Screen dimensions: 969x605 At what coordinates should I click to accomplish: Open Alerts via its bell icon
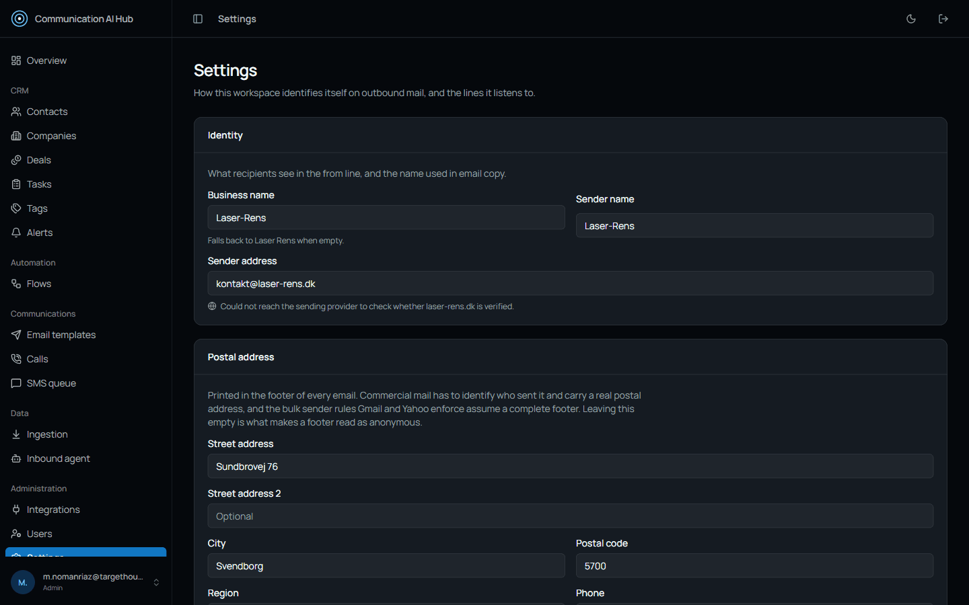pyautogui.click(x=16, y=233)
